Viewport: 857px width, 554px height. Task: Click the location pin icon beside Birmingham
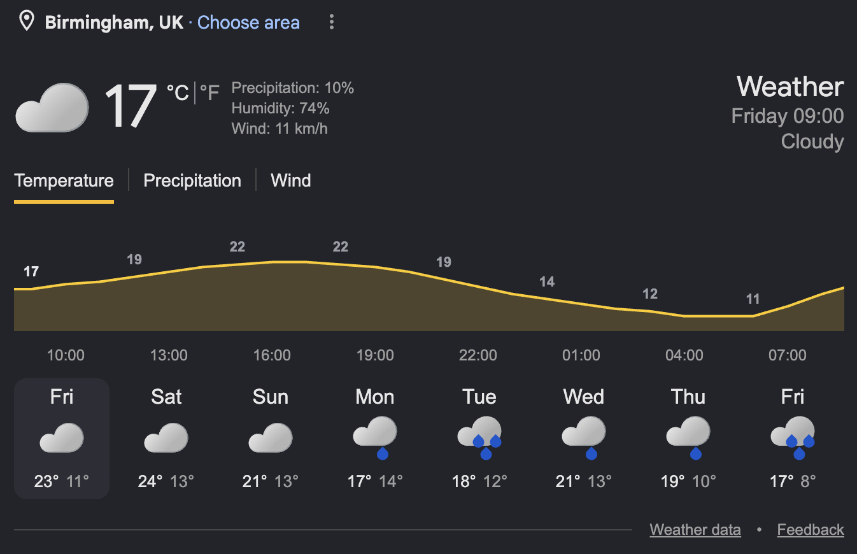pos(27,22)
